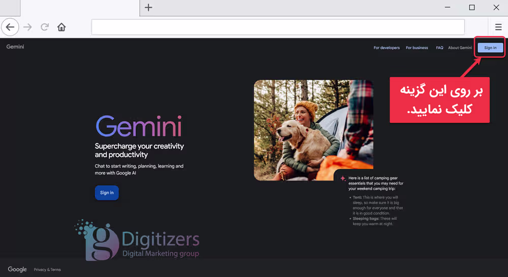
Task: Reload the page with refresh icon
Action: 45,27
